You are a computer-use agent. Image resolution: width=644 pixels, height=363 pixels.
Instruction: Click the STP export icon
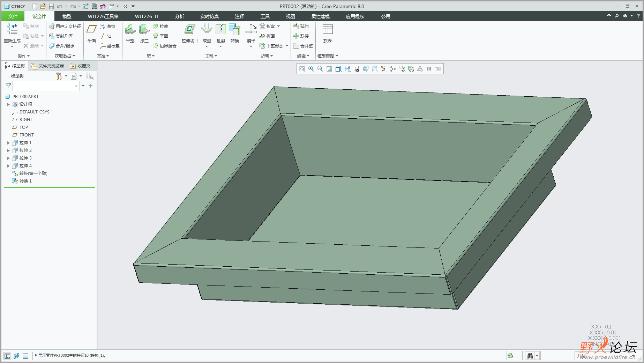103,6
